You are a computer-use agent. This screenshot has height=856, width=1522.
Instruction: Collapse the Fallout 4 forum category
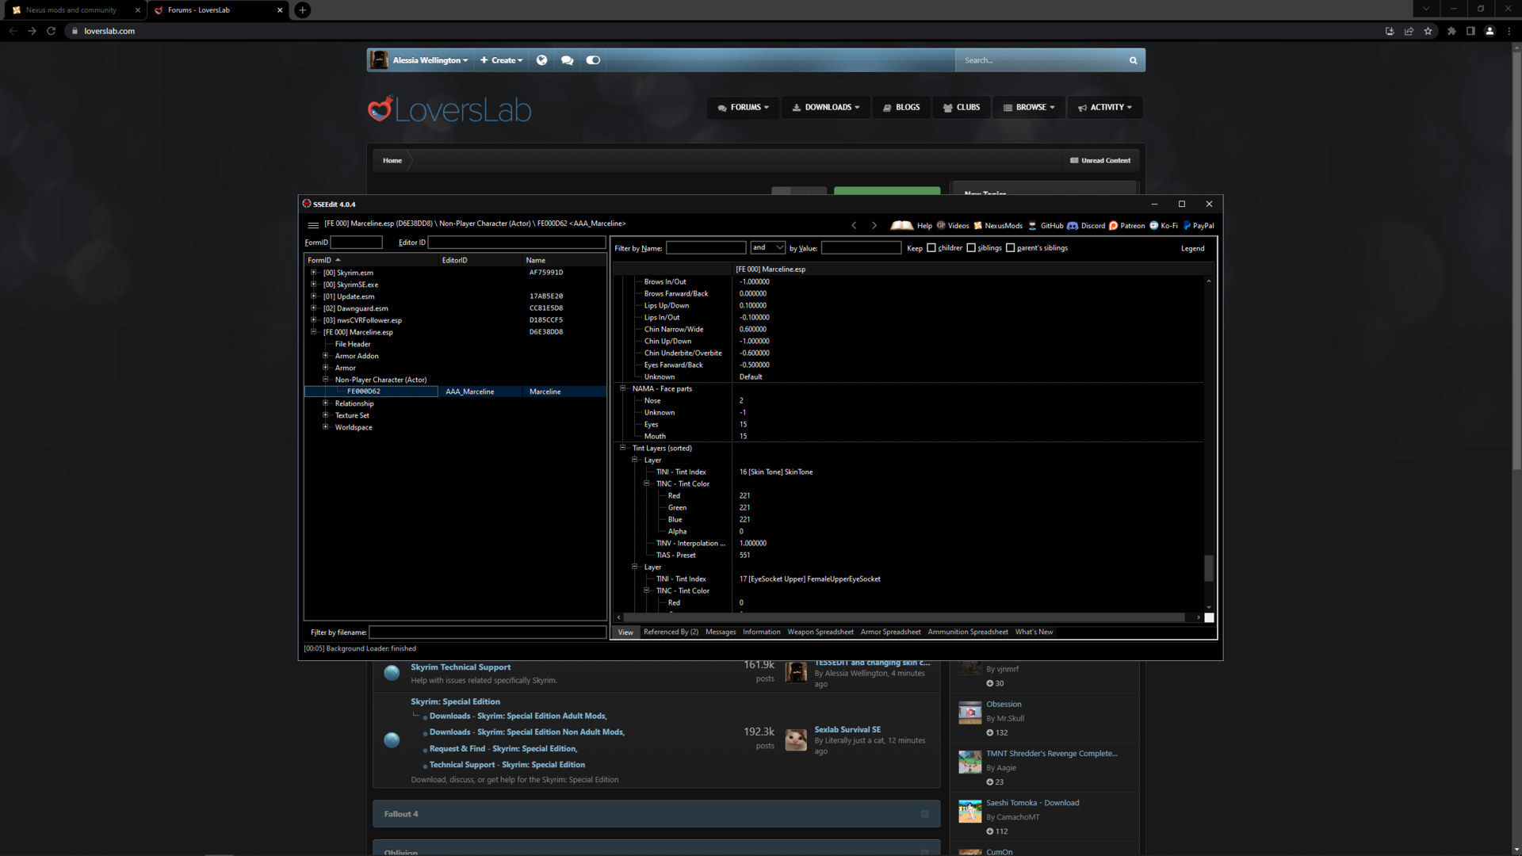point(924,814)
